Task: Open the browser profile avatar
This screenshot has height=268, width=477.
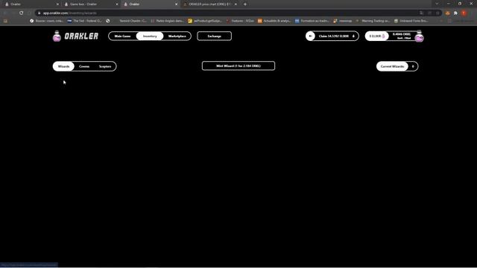Action: (464, 13)
